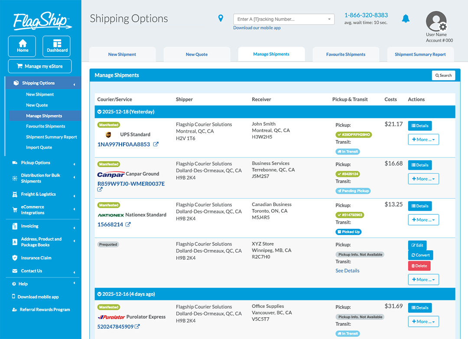Open external link icon beside tracking 15668214
The image size is (468, 339).
[128, 224]
